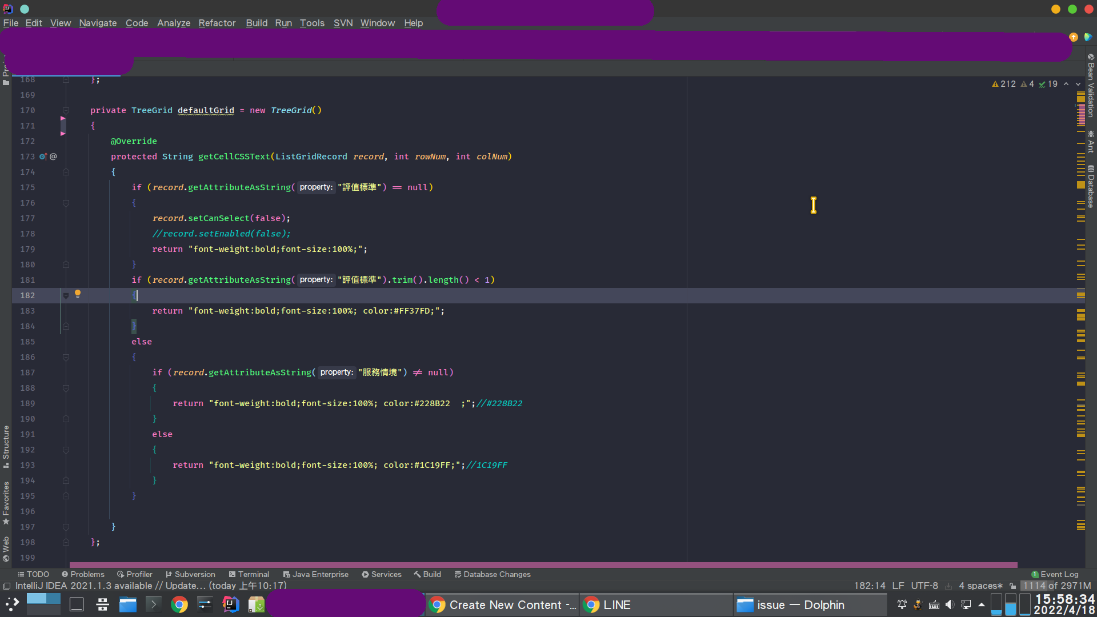Switch to LINE Chrome window
The image size is (1097, 617).
click(656, 604)
